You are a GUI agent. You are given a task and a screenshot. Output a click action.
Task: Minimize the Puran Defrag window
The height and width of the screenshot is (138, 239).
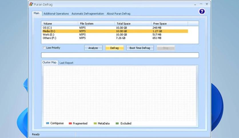point(195,4)
